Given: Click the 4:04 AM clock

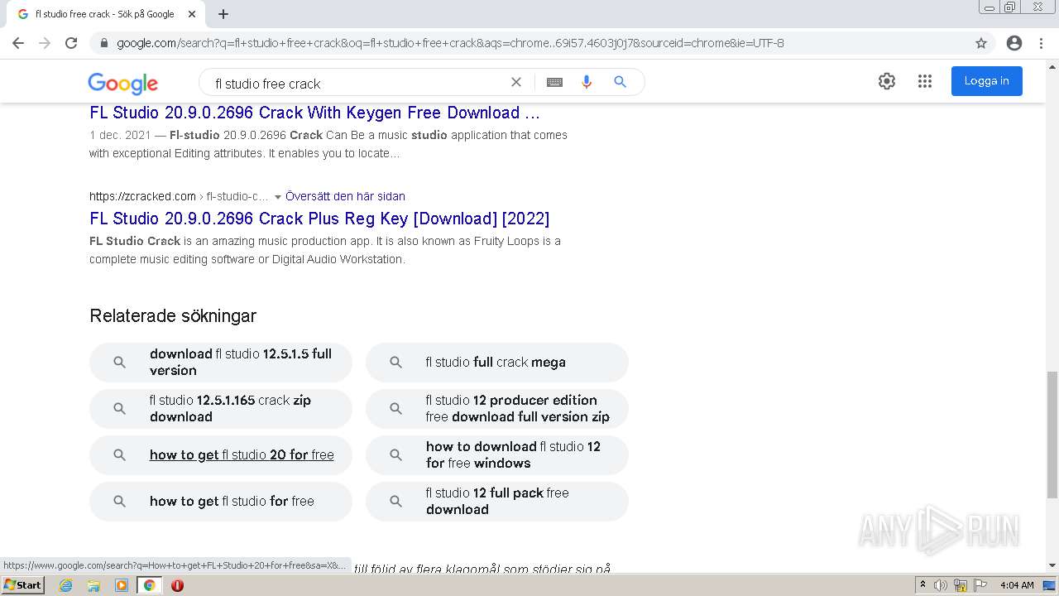Looking at the screenshot, I should tap(1017, 585).
